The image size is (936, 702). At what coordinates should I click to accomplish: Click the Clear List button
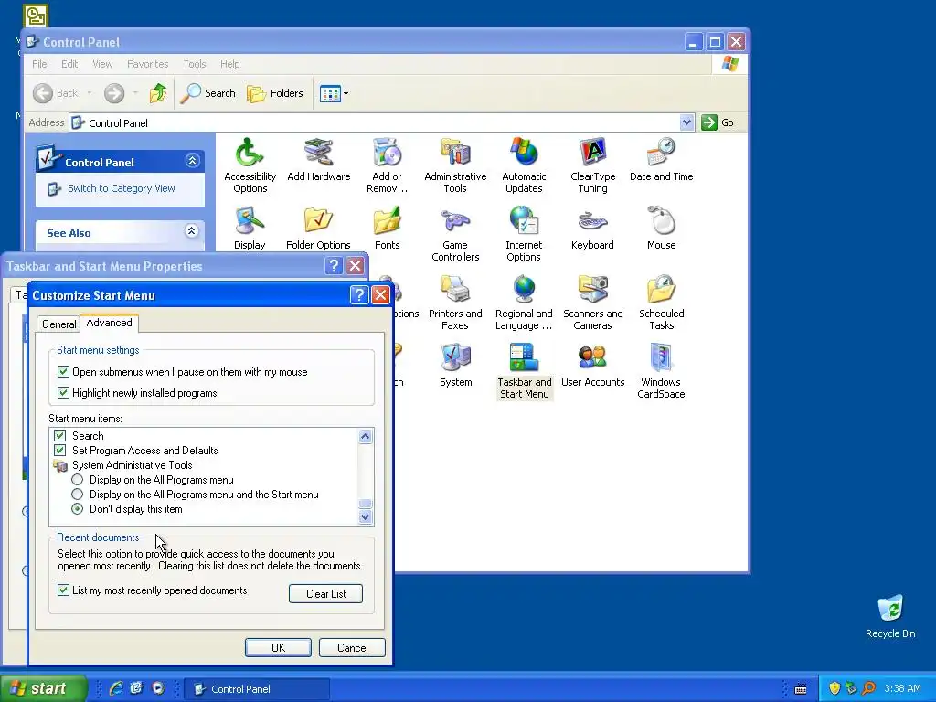[326, 594]
